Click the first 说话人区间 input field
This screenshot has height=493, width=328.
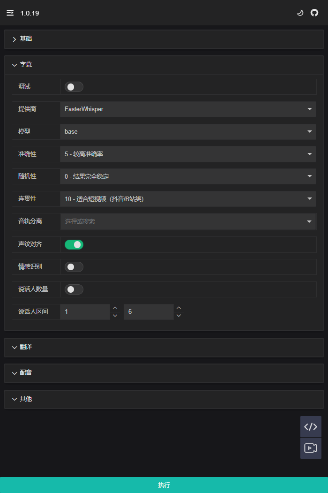pos(86,312)
